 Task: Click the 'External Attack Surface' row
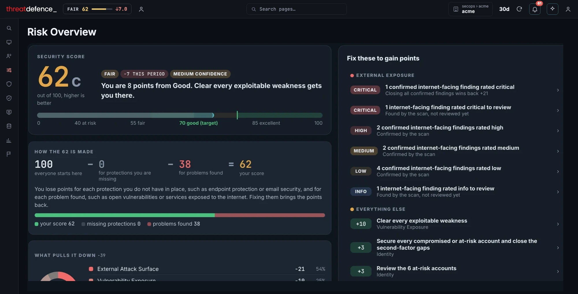point(207,269)
